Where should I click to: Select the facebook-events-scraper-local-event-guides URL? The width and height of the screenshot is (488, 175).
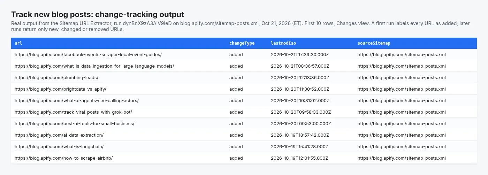point(88,55)
